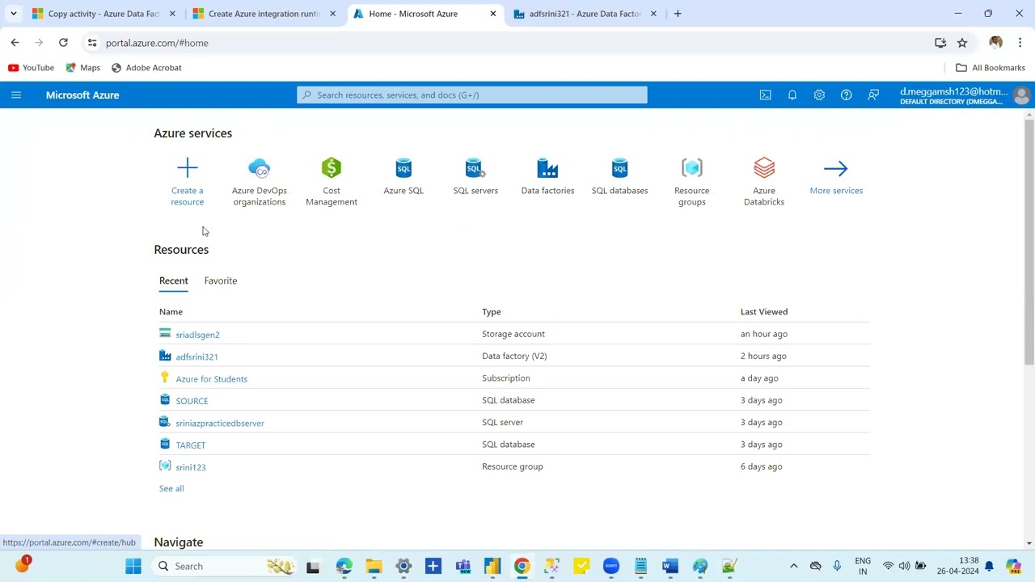Open the taskbar clock and date
Screen dimensions: 1035x582
958,566
